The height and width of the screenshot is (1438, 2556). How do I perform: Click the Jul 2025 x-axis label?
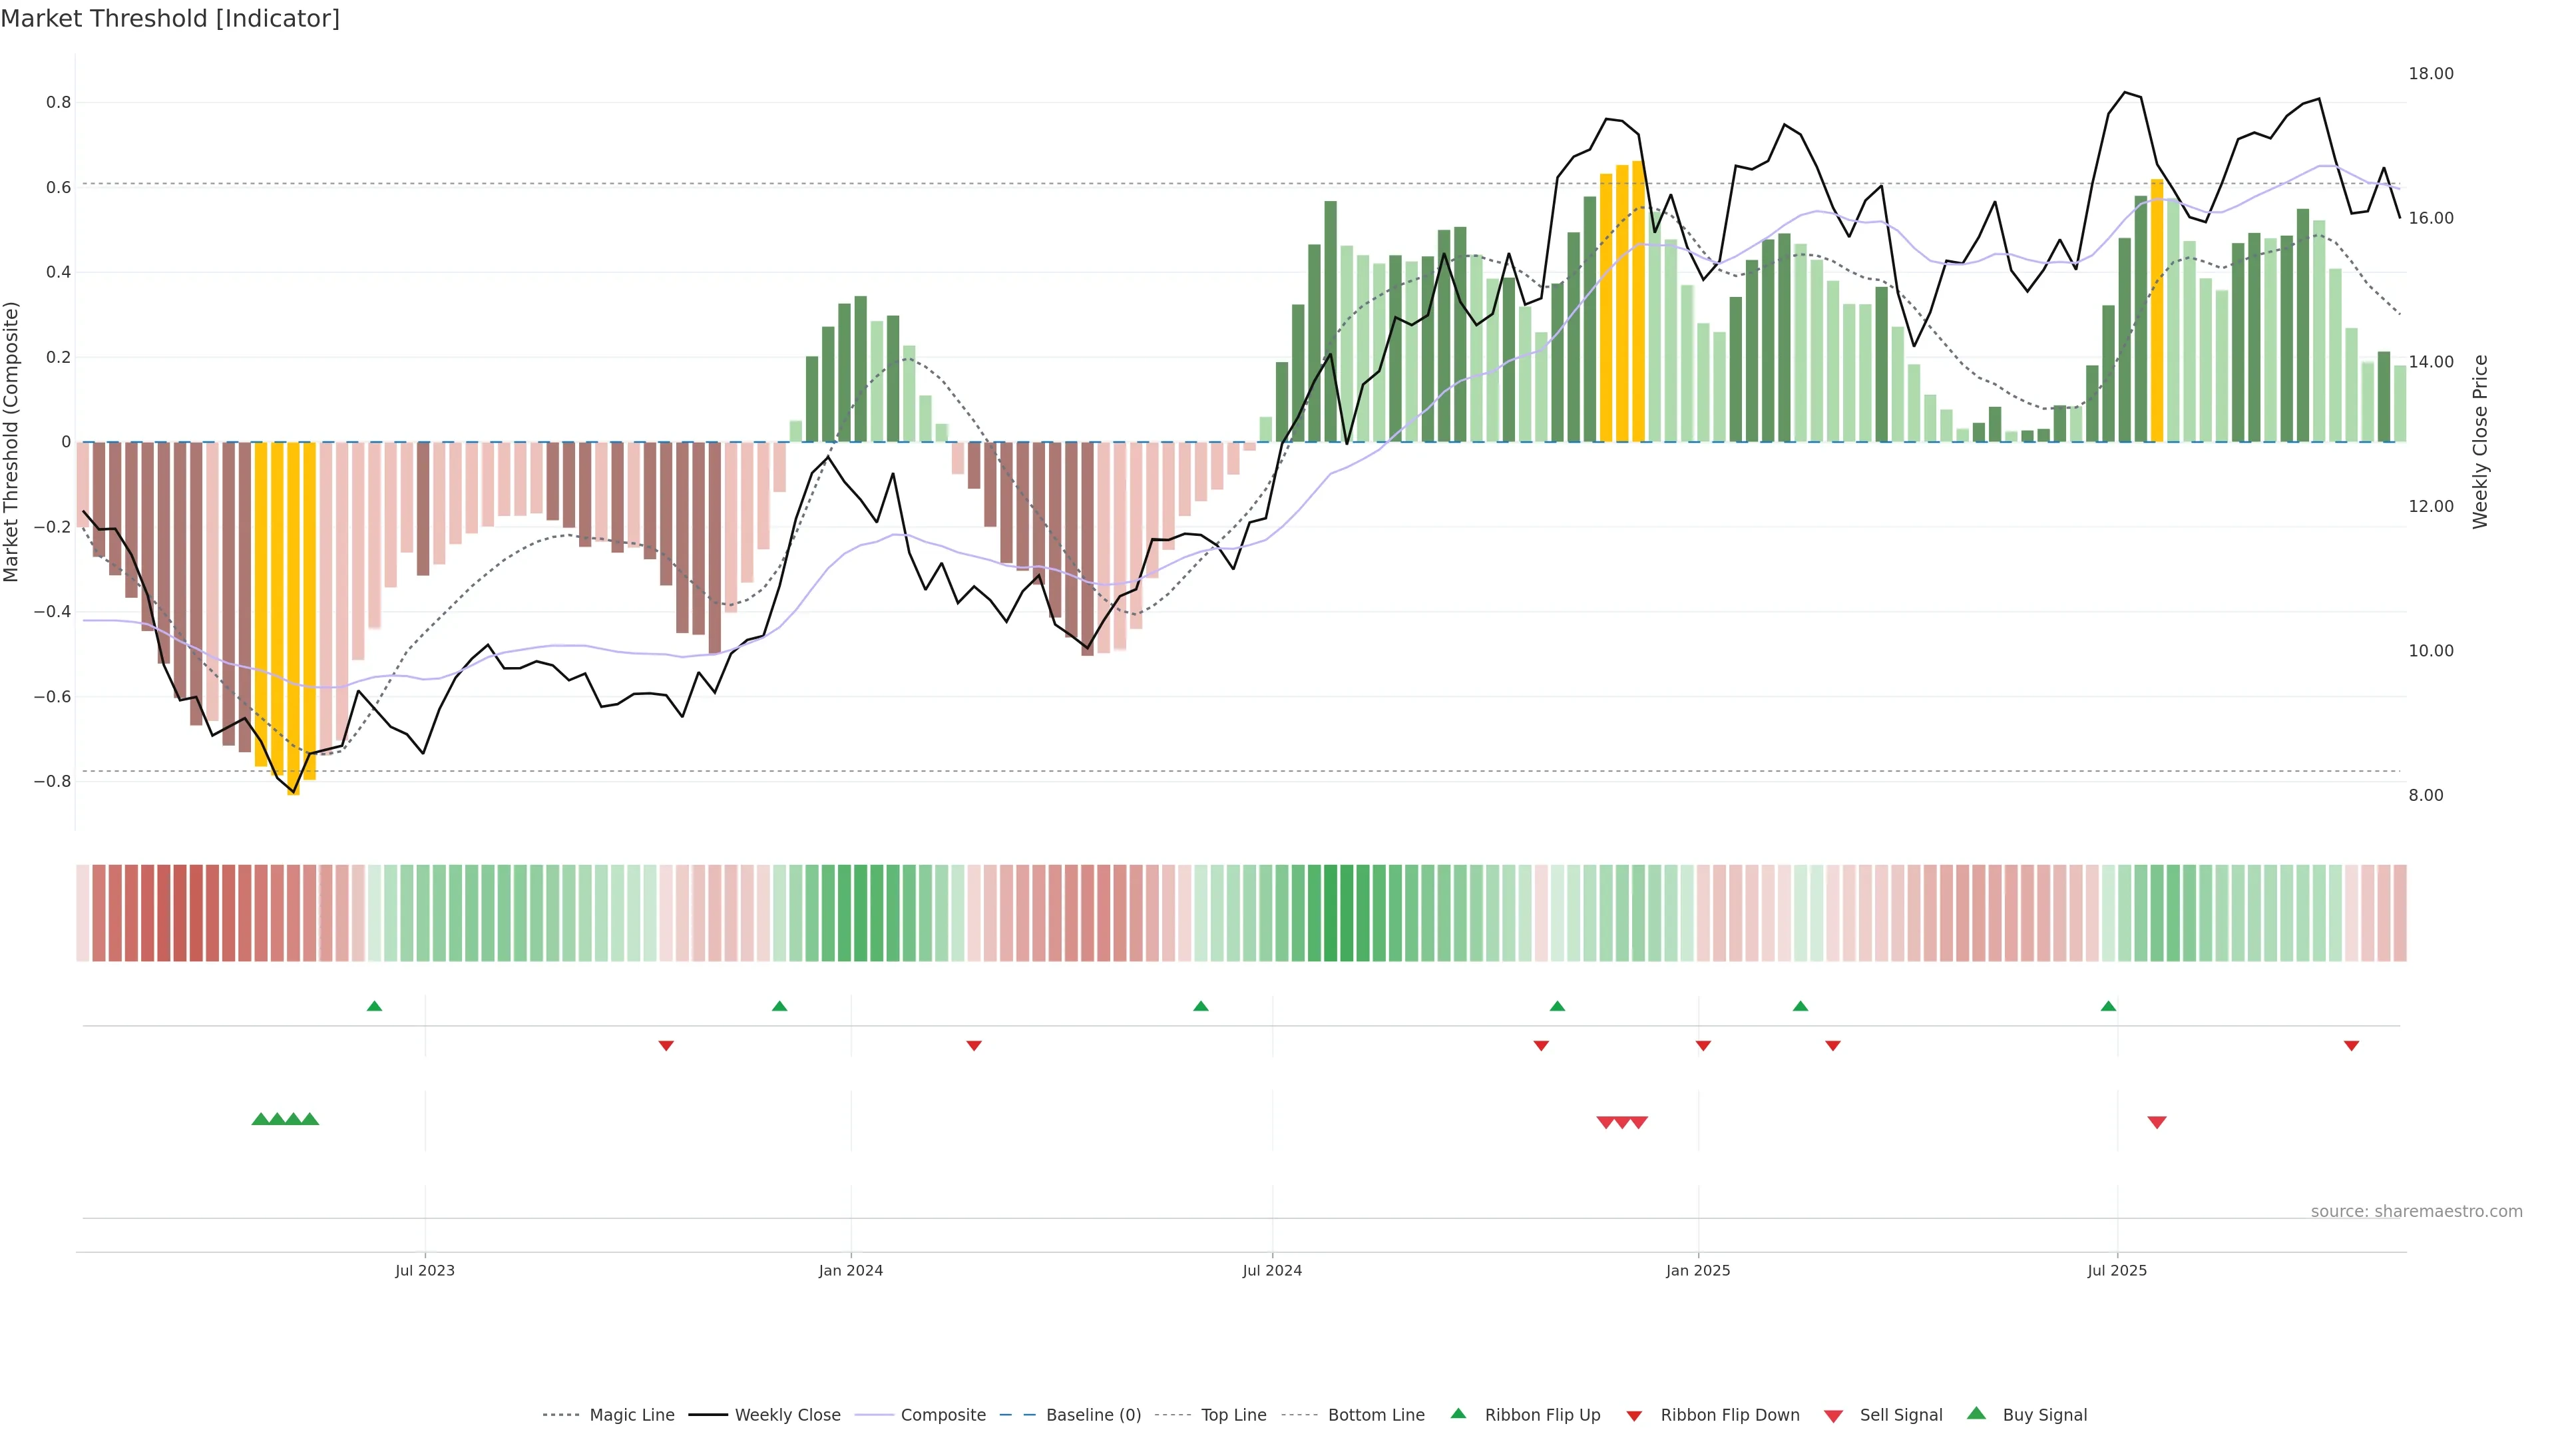[x=2117, y=1270]
